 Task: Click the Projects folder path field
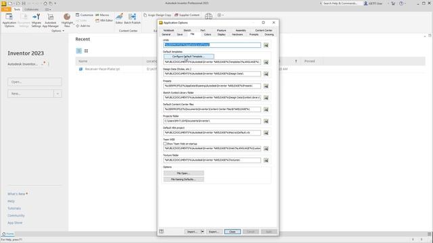(x=212, y=121)
